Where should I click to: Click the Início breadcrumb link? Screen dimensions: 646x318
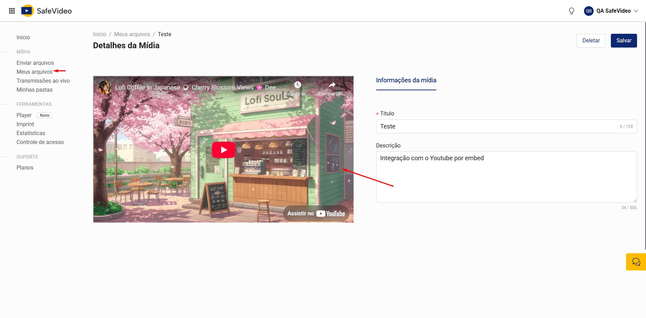[x=100, y=34]
